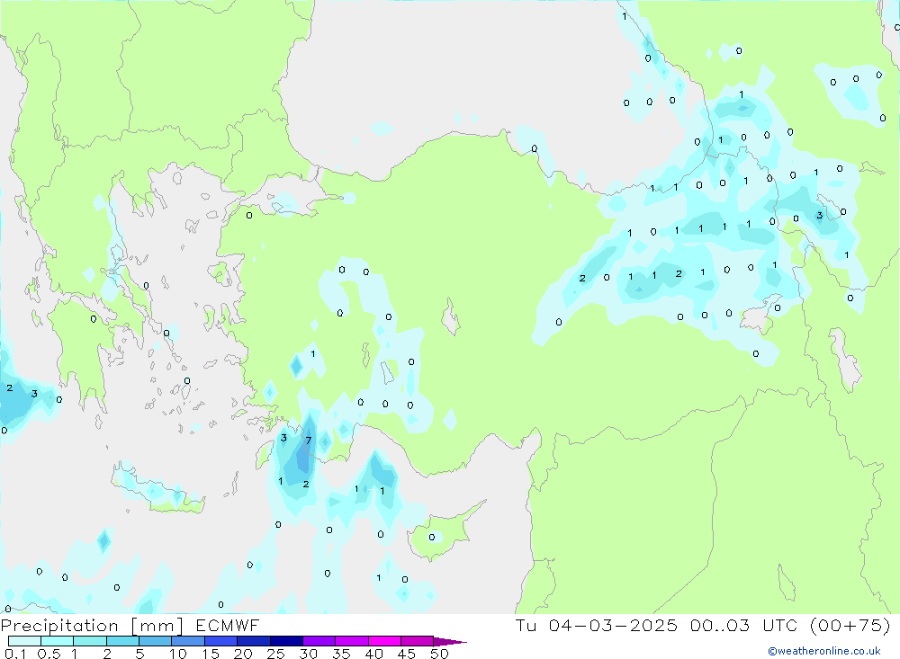Pick the palest legend swatch between 0.1 and 0.5
Viewport: 900px width, 659px height.
click(24, 641)
